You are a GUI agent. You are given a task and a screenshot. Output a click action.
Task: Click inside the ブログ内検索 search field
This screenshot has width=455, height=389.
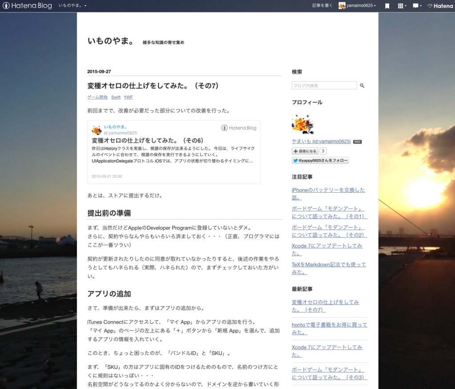[324, 85]
